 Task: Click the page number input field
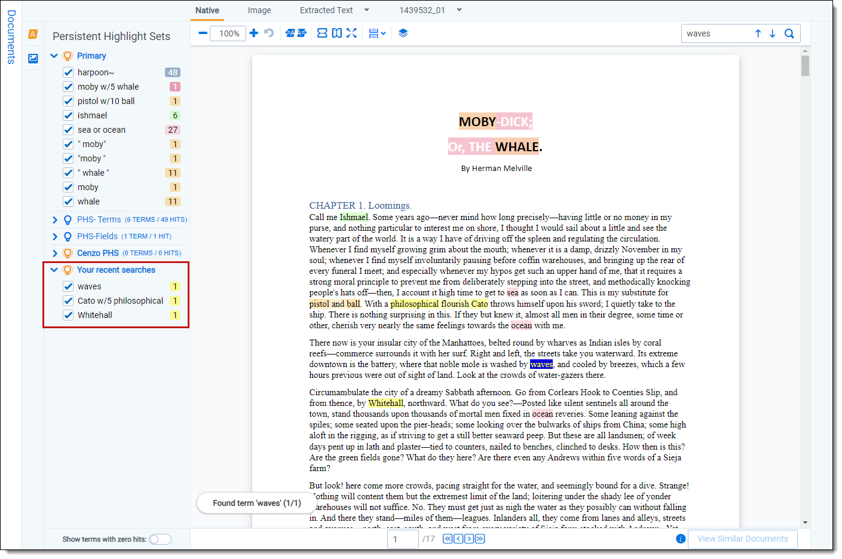tap(402, 539)
